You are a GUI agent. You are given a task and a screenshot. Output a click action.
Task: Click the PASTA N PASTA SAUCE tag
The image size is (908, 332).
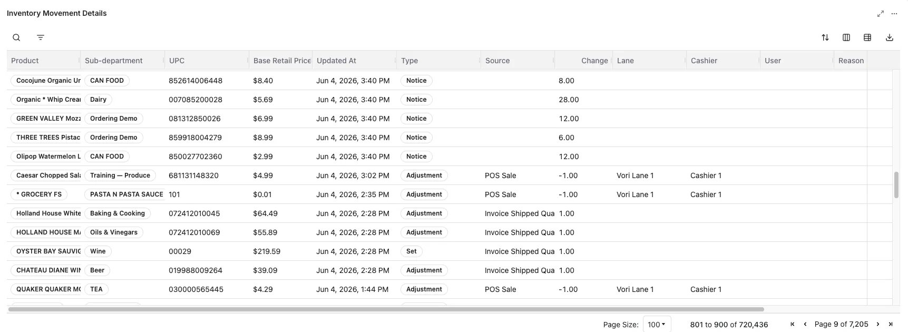124,194
